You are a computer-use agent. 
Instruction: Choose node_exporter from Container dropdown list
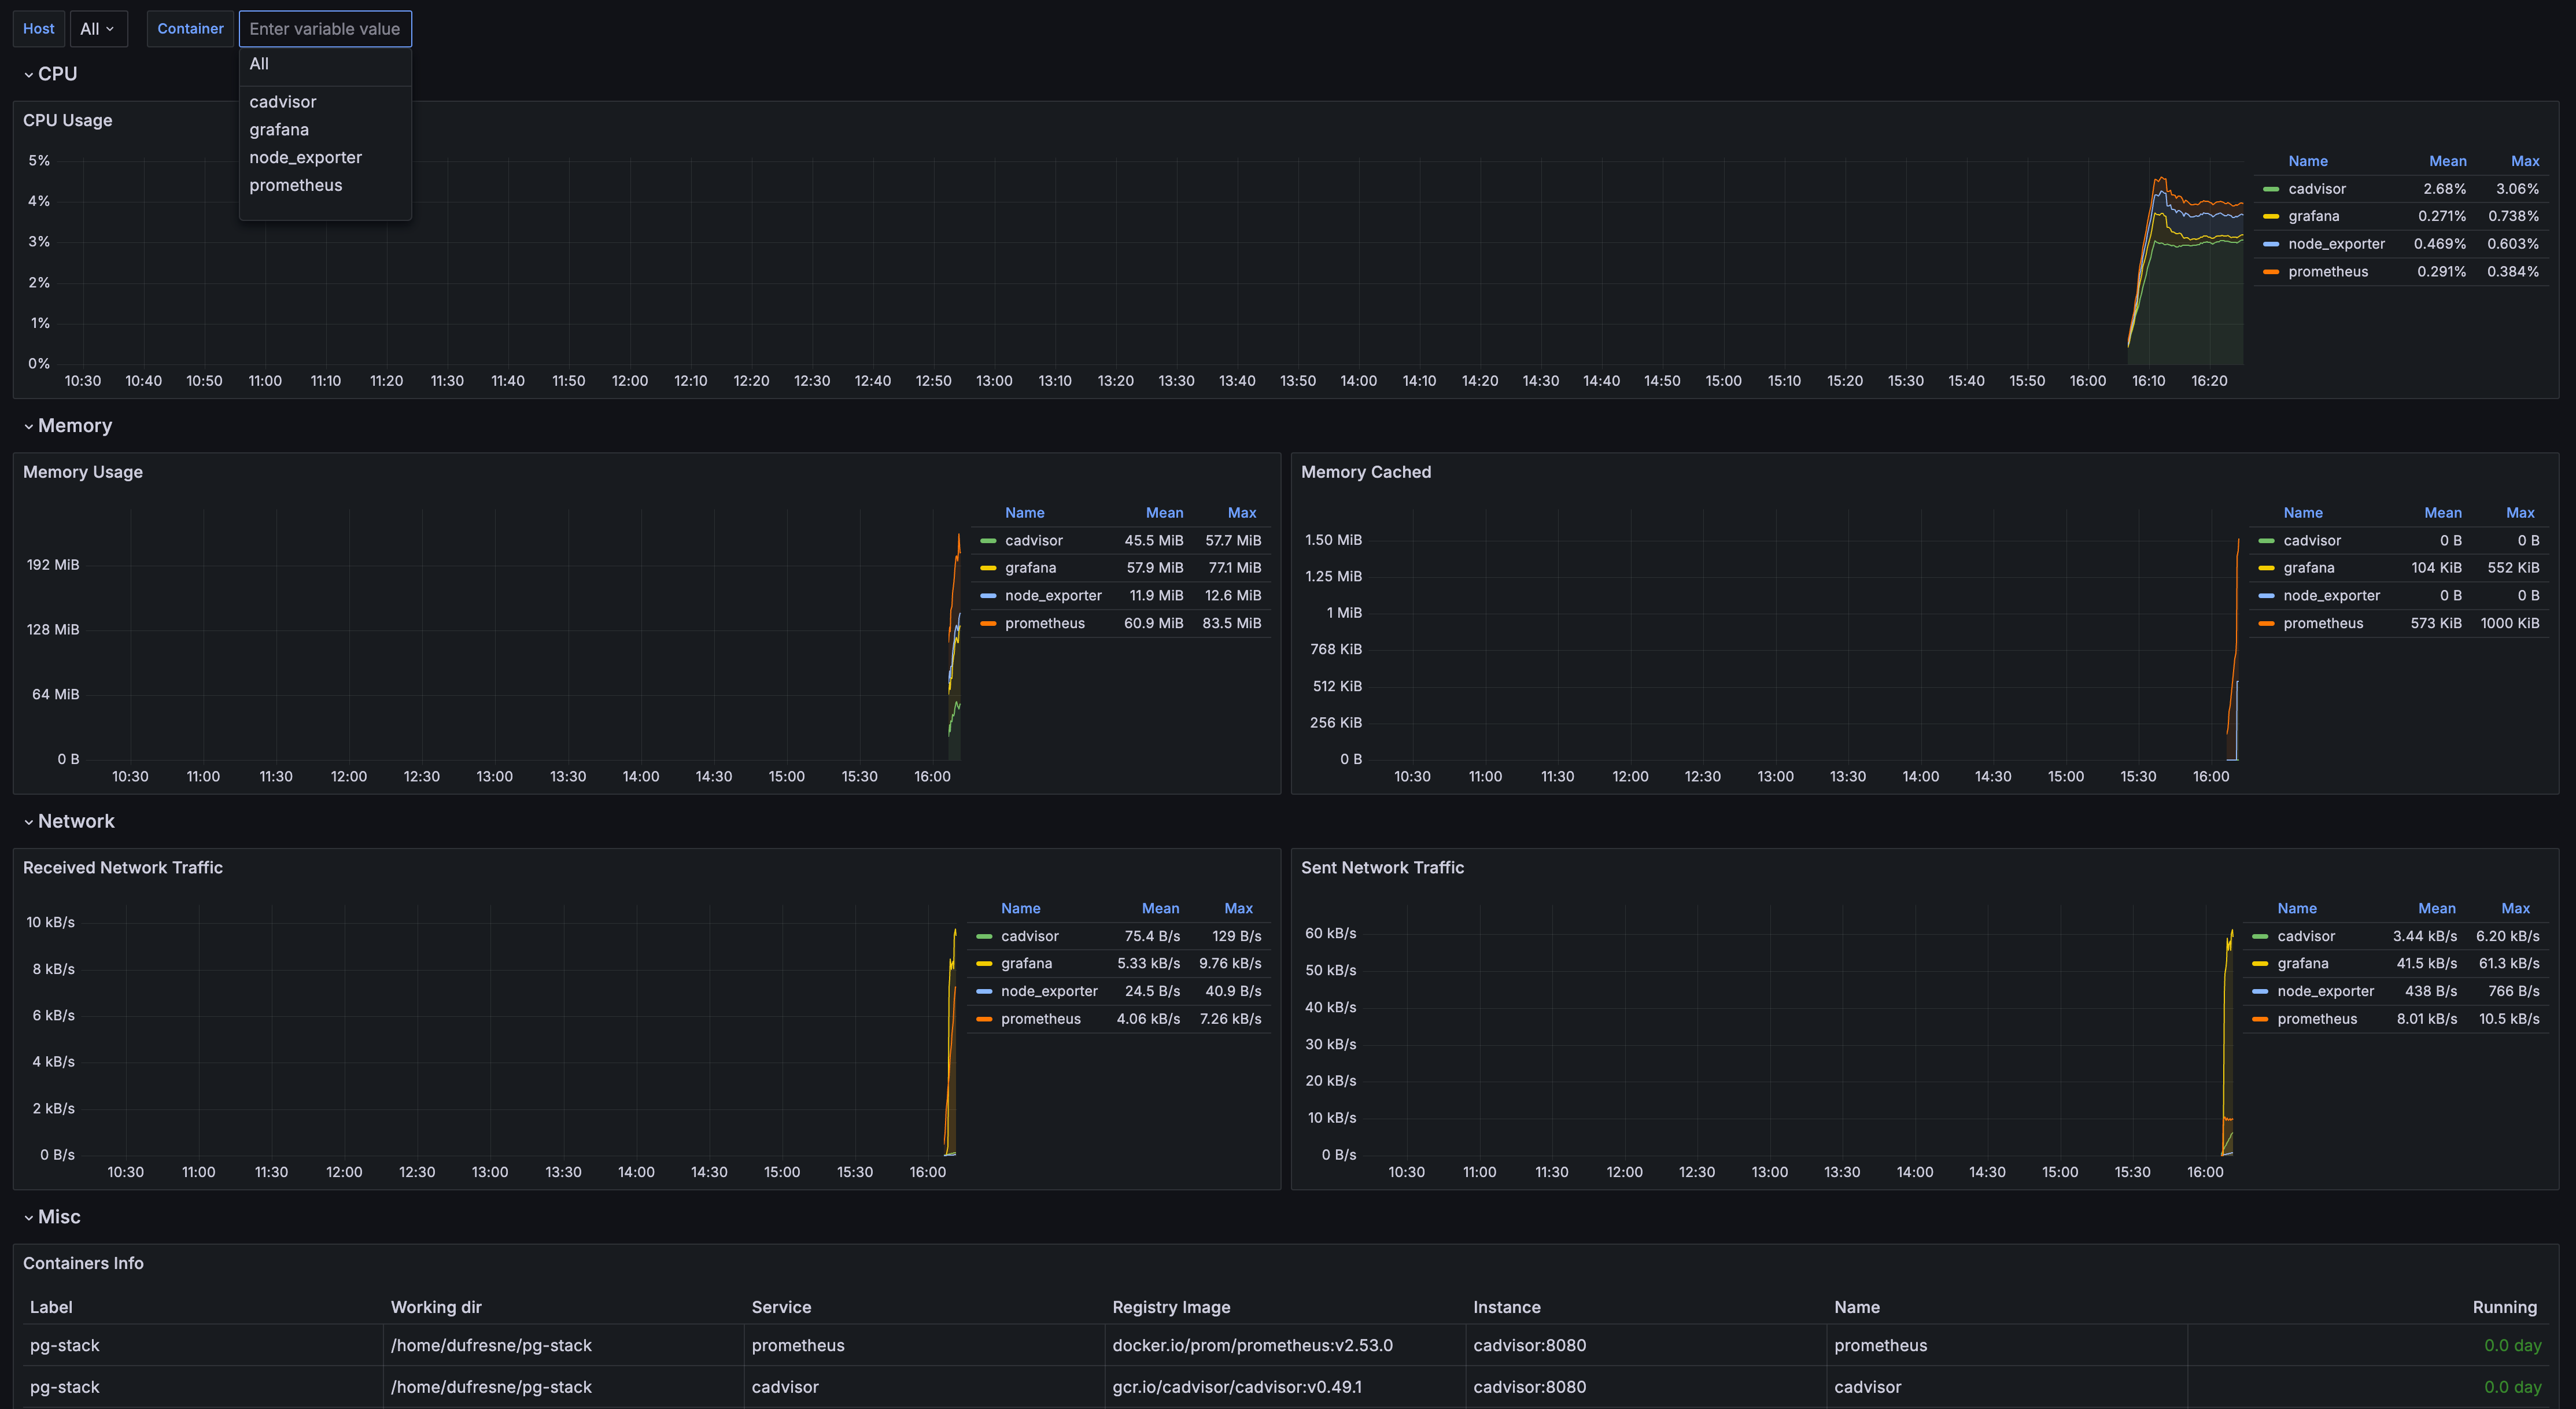pyautogui.click(x=325, y=158)
